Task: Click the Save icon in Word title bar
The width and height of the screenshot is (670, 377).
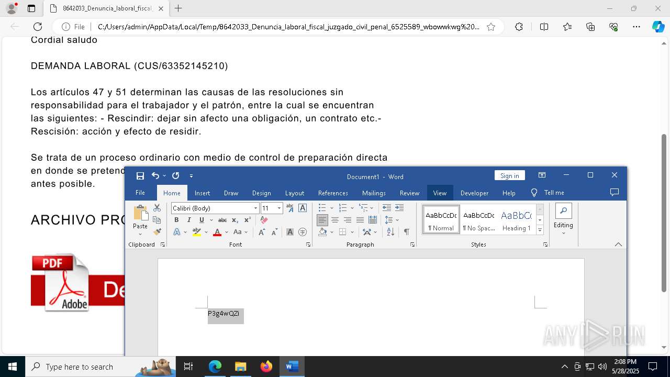Action: [x=140, y=176]
